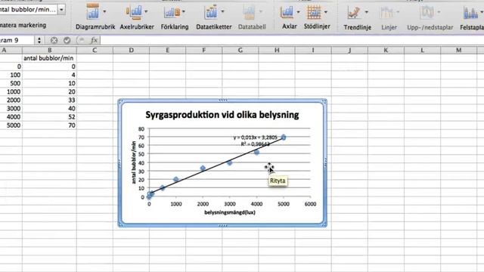Confirm entry with the formula bar checkmark icon

[x=67, y=40]
